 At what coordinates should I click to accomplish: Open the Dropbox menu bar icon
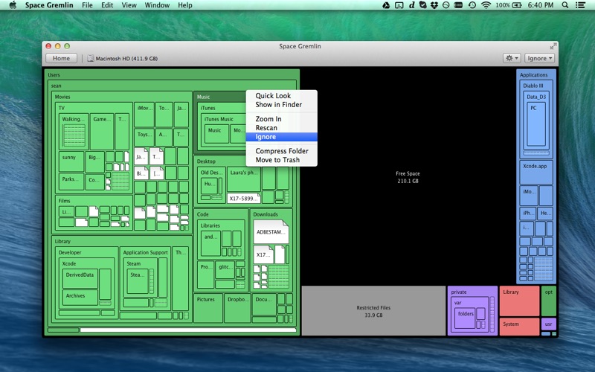point(434,5)
